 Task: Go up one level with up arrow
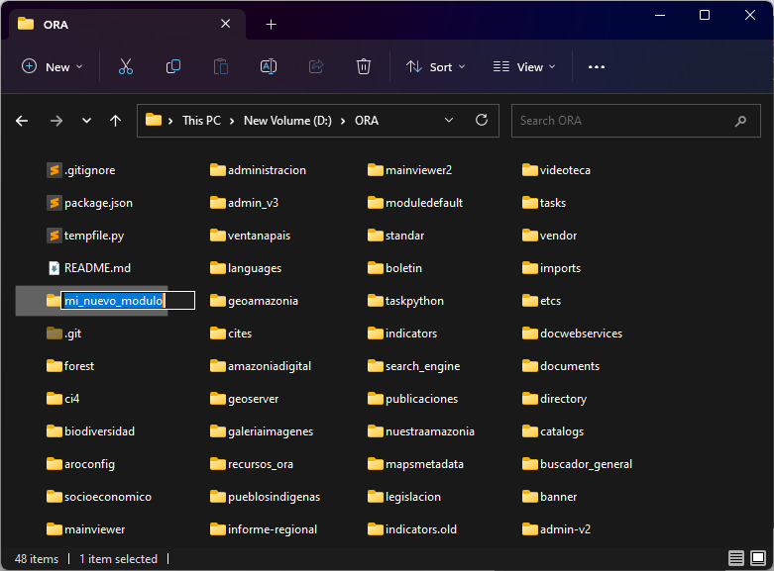(116, 121)
